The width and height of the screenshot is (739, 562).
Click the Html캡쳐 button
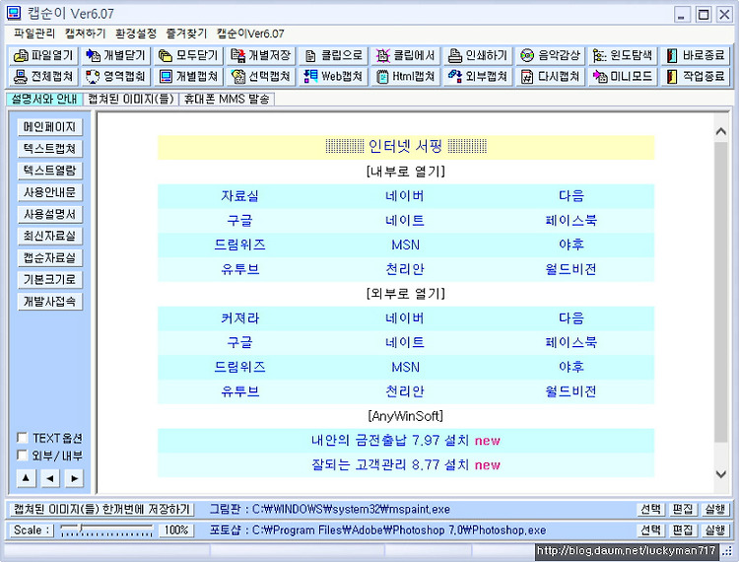[x=406, y=76]
